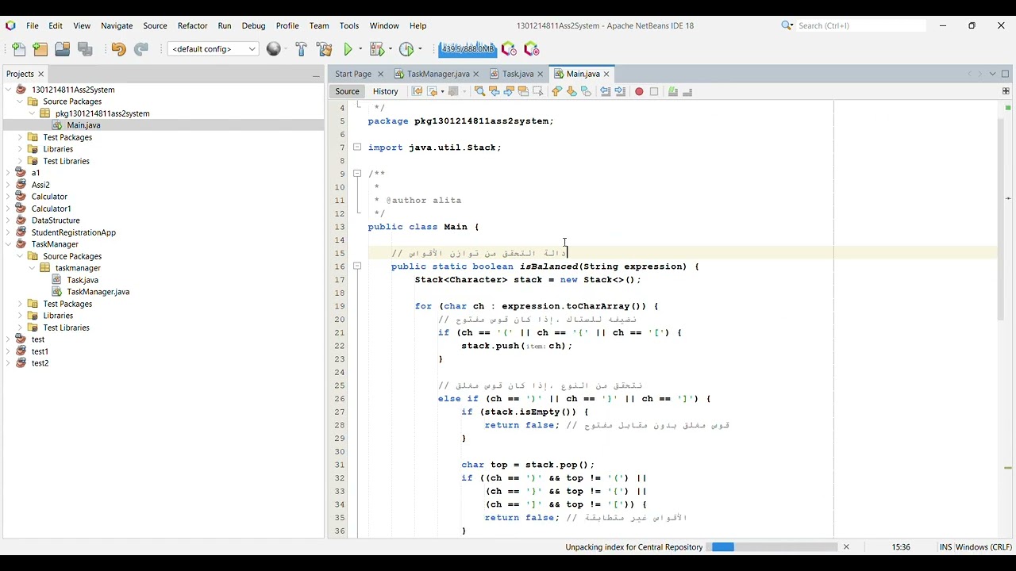The image size is (1016, 571).
Task: Open the Refactor menu
Action: [192, 25]
